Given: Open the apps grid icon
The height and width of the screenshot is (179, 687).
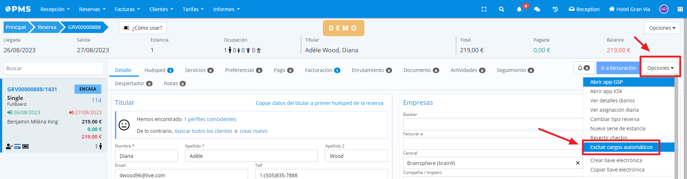Looking at the screenshot, I should [680, 9].
